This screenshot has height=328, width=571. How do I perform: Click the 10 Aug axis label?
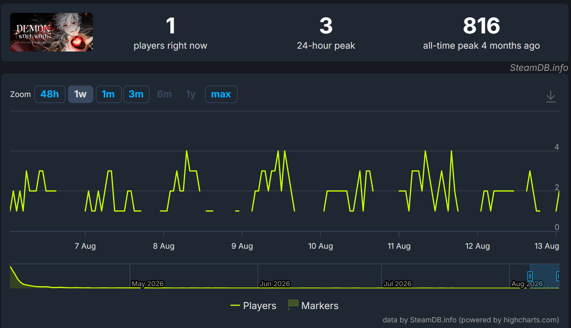(321, 246)
